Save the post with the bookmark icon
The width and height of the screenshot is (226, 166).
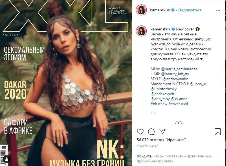217,132
